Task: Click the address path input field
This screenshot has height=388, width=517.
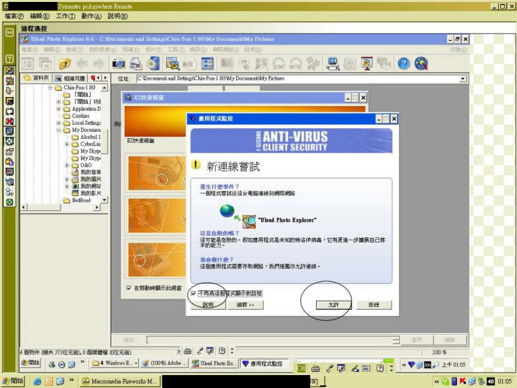Action: [x=298, y=78]
